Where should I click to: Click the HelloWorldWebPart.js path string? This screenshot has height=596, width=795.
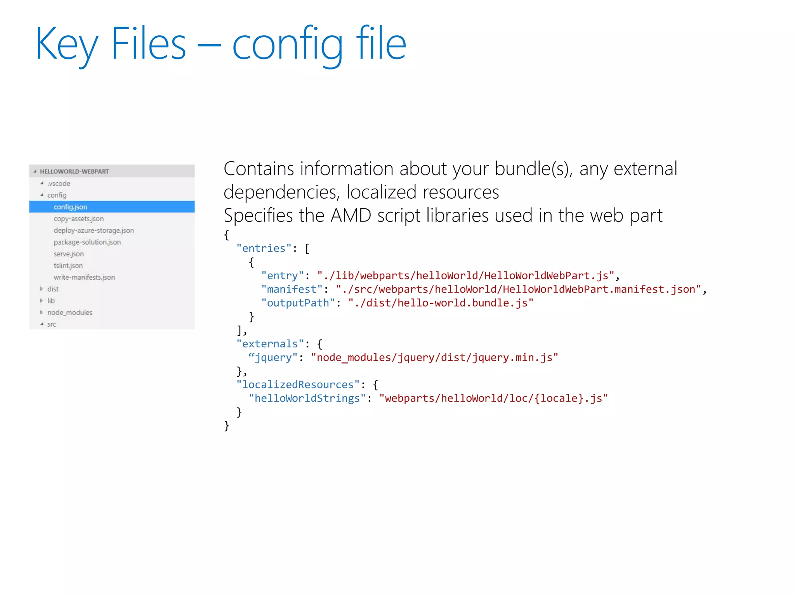[466, 275]
